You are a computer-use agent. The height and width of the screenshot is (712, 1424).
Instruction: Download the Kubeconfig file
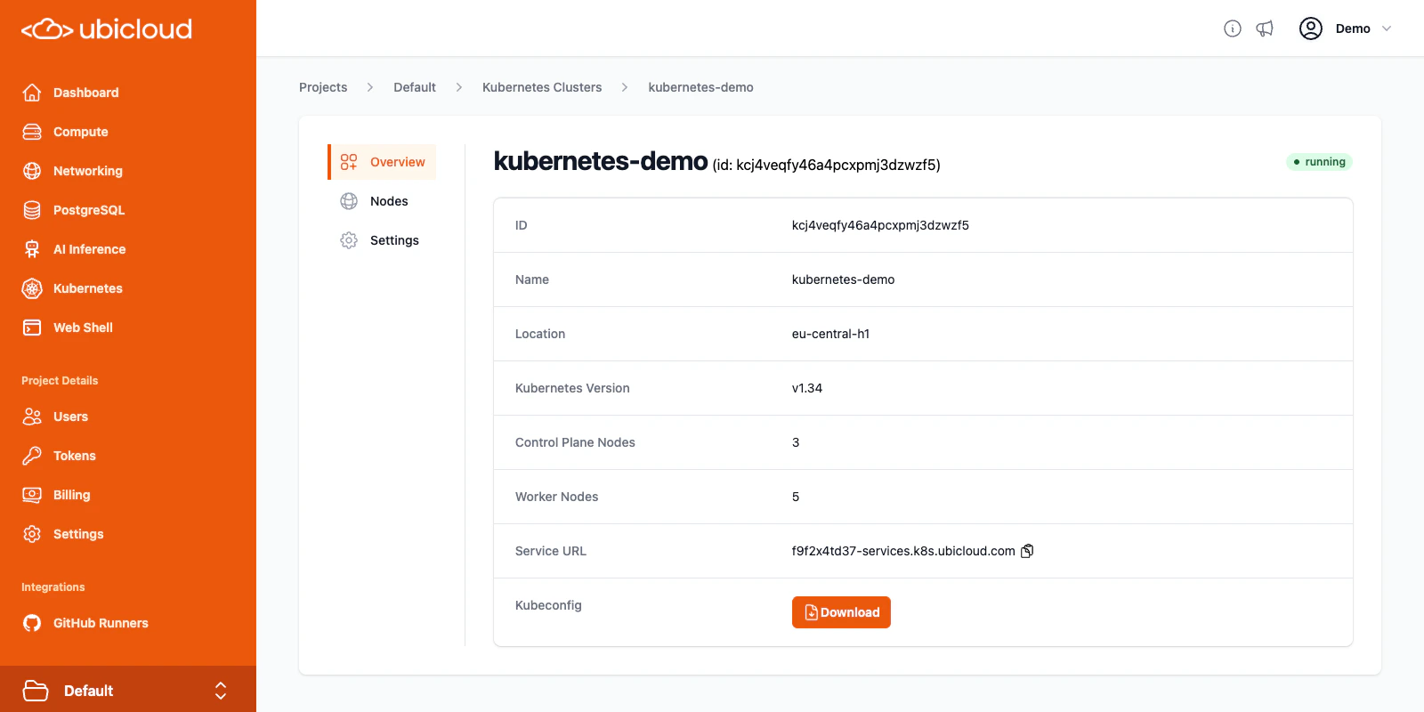pyautogui.click(x=841, y=612)
